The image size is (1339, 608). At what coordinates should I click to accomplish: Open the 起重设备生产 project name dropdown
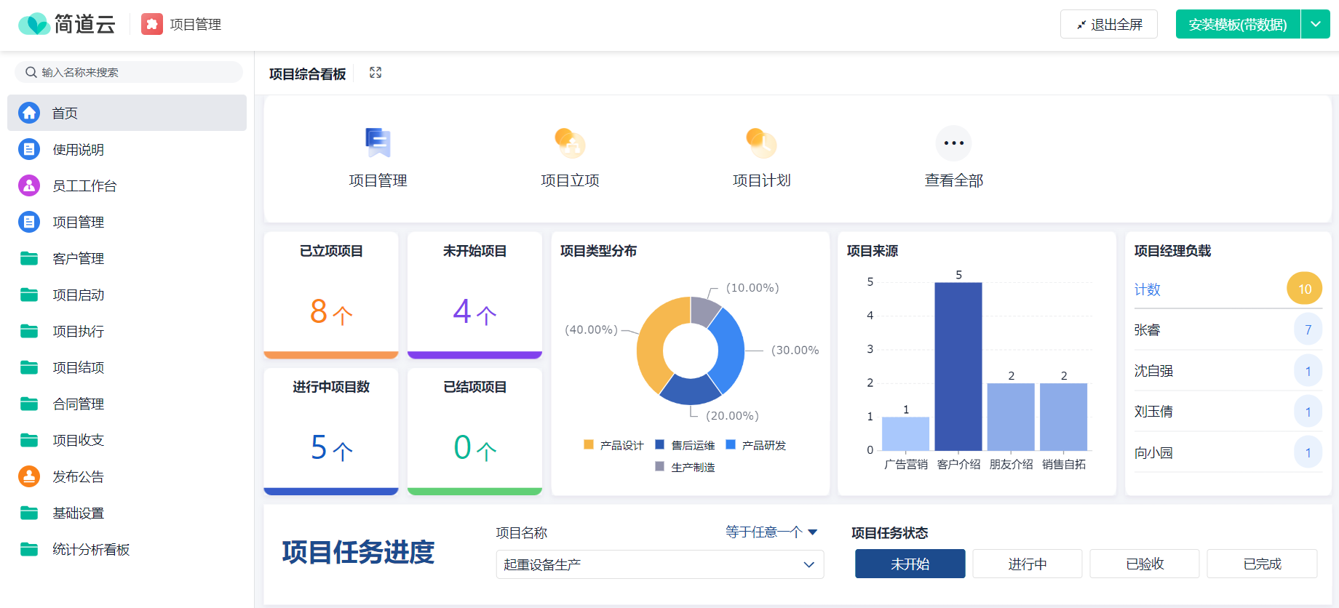pyautogui.click(x=660, y=564)
